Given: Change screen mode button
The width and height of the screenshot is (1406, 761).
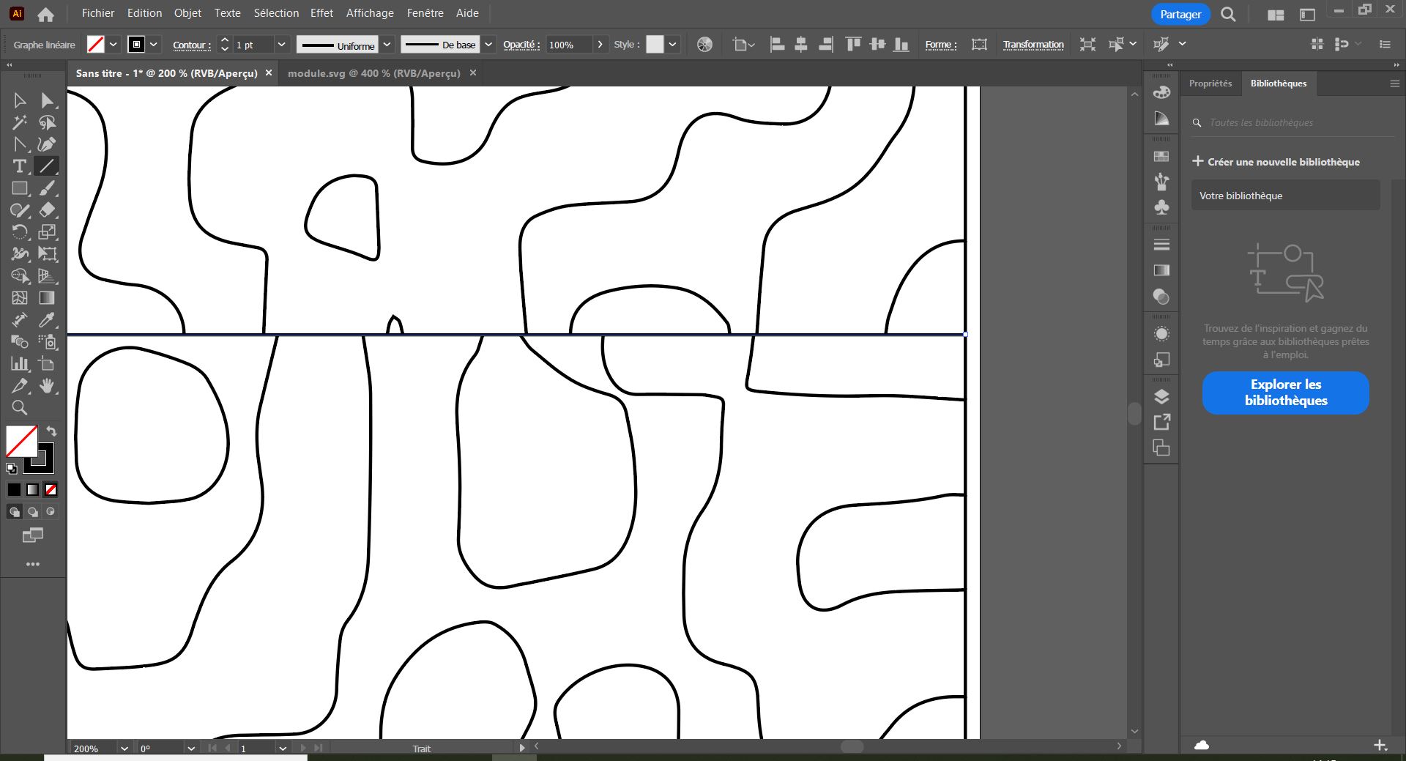Looking at the screenshot, I should pyautogui.click(x=32, y=535).
